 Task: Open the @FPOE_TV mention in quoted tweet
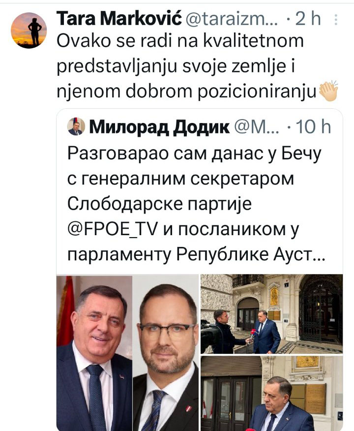[113, 230]
